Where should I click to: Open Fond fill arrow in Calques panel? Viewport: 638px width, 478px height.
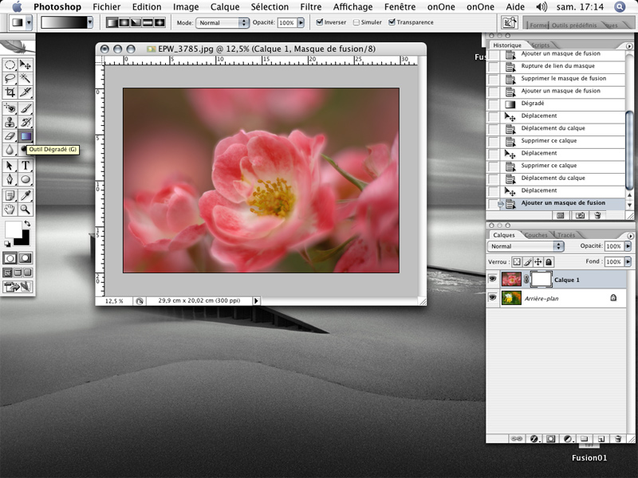tap(628, 261)
